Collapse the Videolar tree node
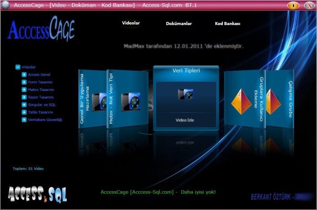This screenshot has width=317, height=210. pos(18,67)
